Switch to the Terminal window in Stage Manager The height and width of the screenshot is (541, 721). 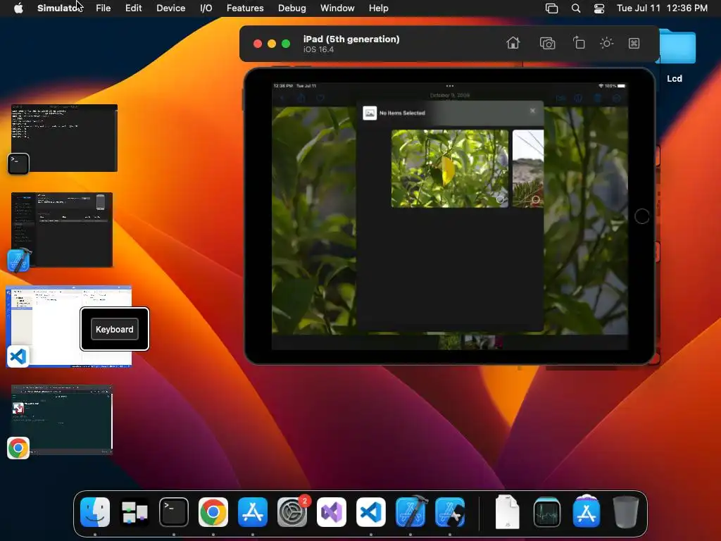pos(64,138)
